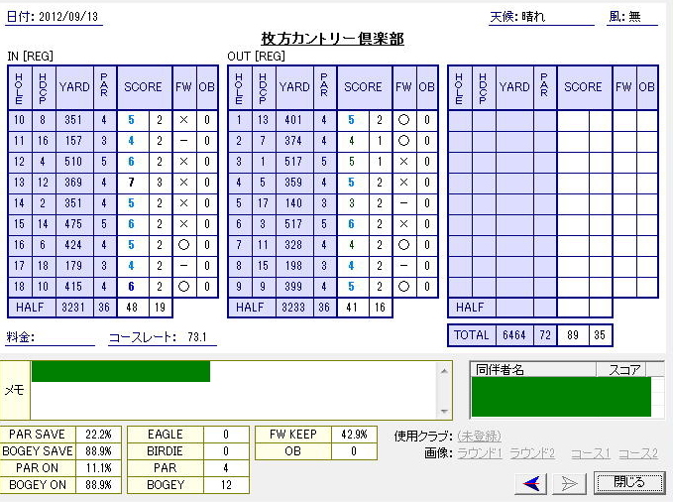Click the FW KEEP 42.9% value
The width and height of the screenshot is (673, 502).
[354, 435]
